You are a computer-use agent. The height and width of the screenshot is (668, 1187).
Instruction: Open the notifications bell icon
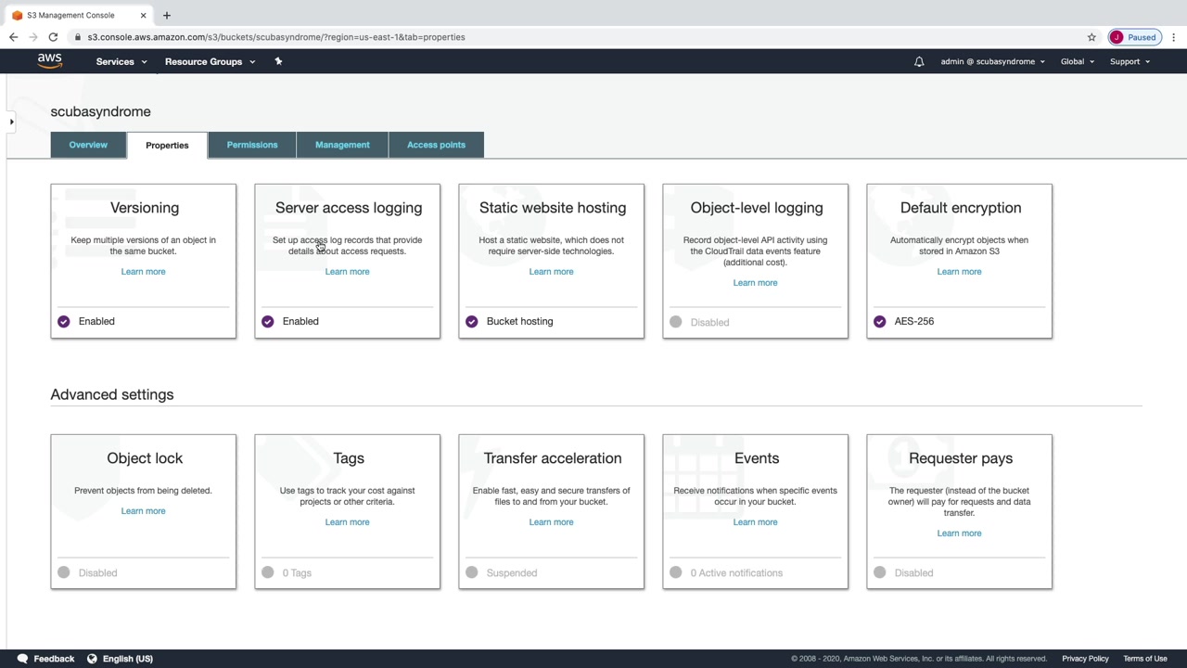(919, 61)
